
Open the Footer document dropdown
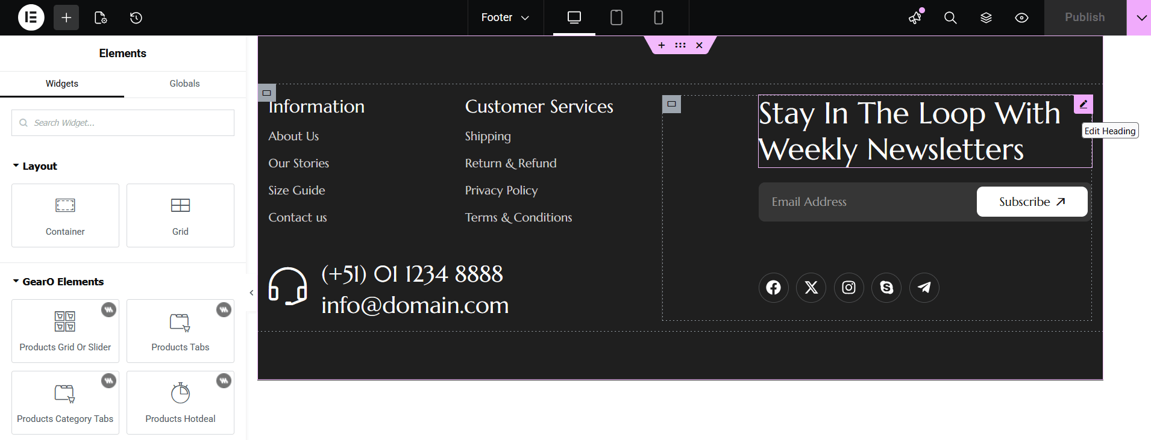505,17
